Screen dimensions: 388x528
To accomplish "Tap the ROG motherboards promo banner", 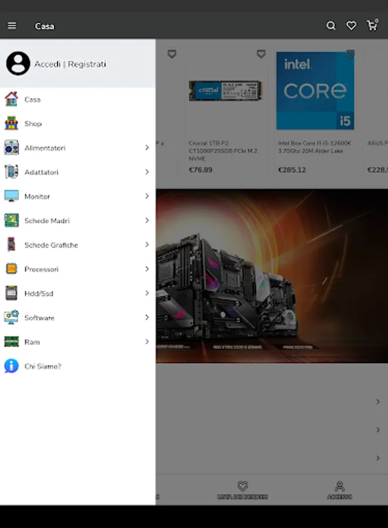I will [x=272, y=276].
